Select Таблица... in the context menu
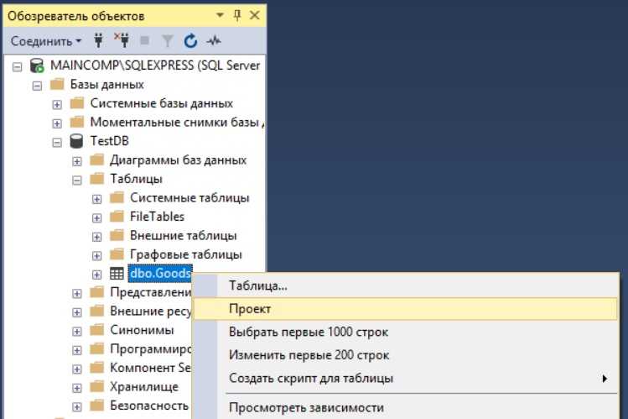This screenshot has height=419, width=628. [258, 285]
